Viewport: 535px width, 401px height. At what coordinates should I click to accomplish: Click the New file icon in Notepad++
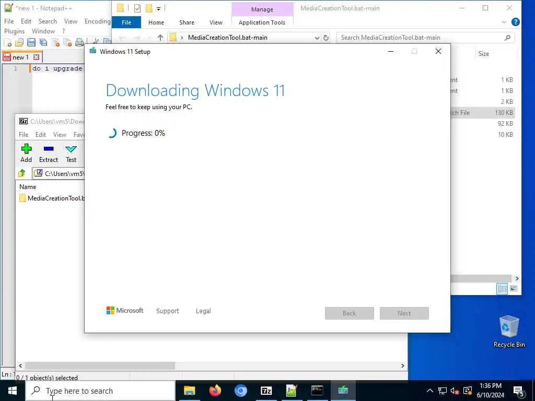click(7, 42)
